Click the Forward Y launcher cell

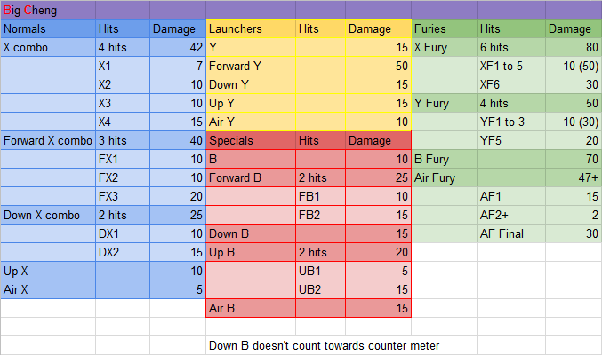(x=251, y=67)
